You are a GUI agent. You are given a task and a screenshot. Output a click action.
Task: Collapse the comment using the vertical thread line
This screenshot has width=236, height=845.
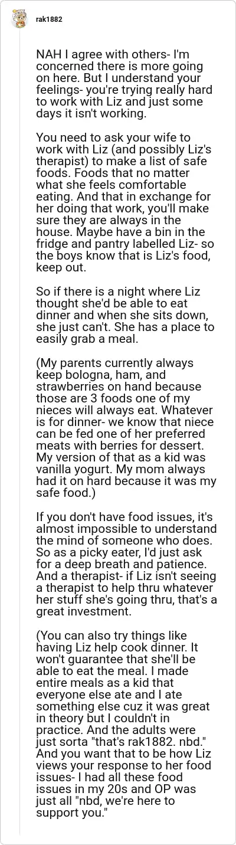click(20, 435)
